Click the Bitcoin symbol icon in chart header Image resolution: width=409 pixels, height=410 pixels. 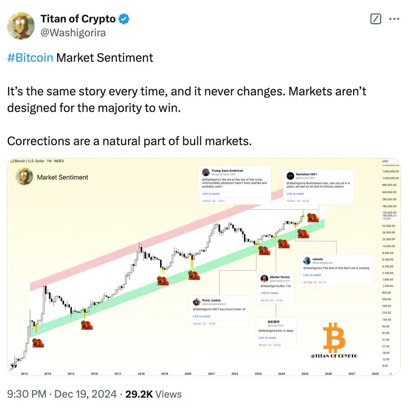coord(12,161)
